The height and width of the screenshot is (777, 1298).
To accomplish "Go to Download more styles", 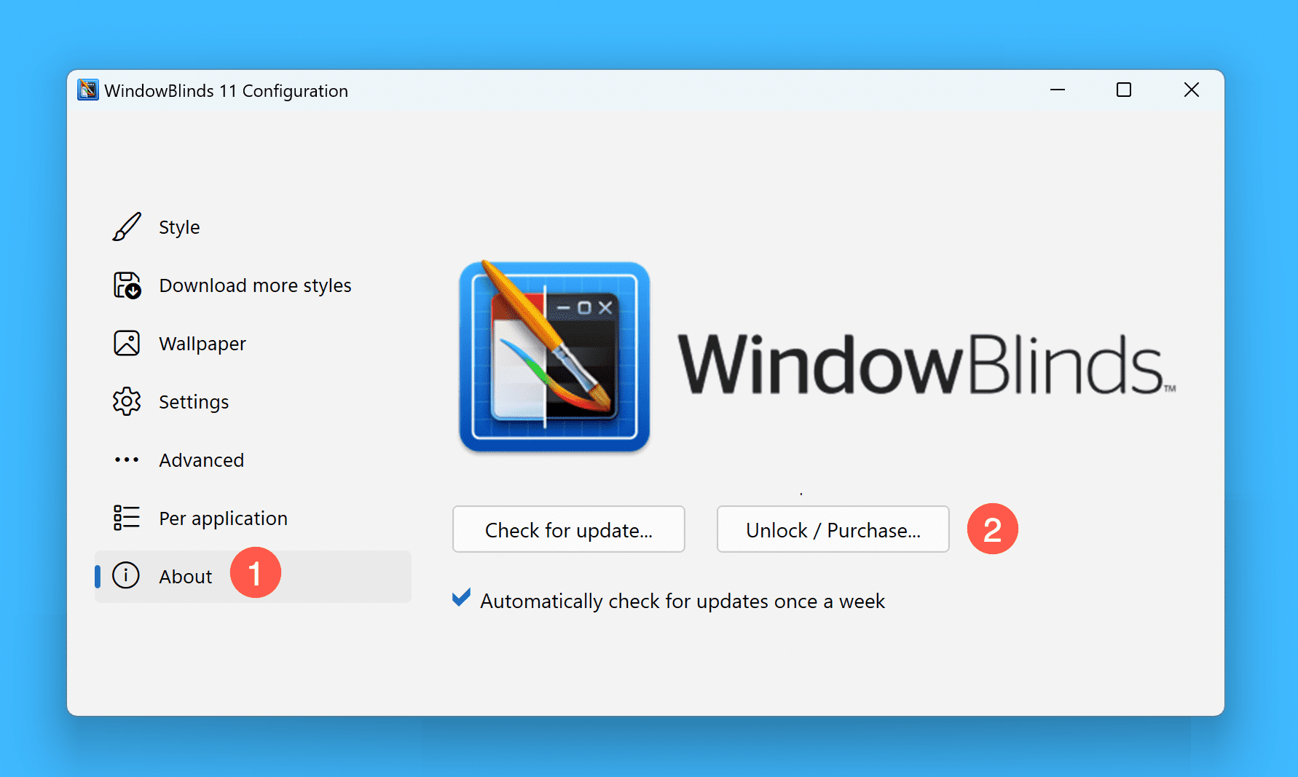I will (x=255, y=285).
